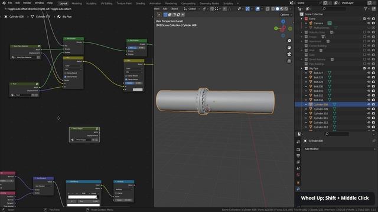Toggle Big Pipe collection exclude checkbox
Screen dimensions: 378x212
pyautogui.click(x=364, y=68)
